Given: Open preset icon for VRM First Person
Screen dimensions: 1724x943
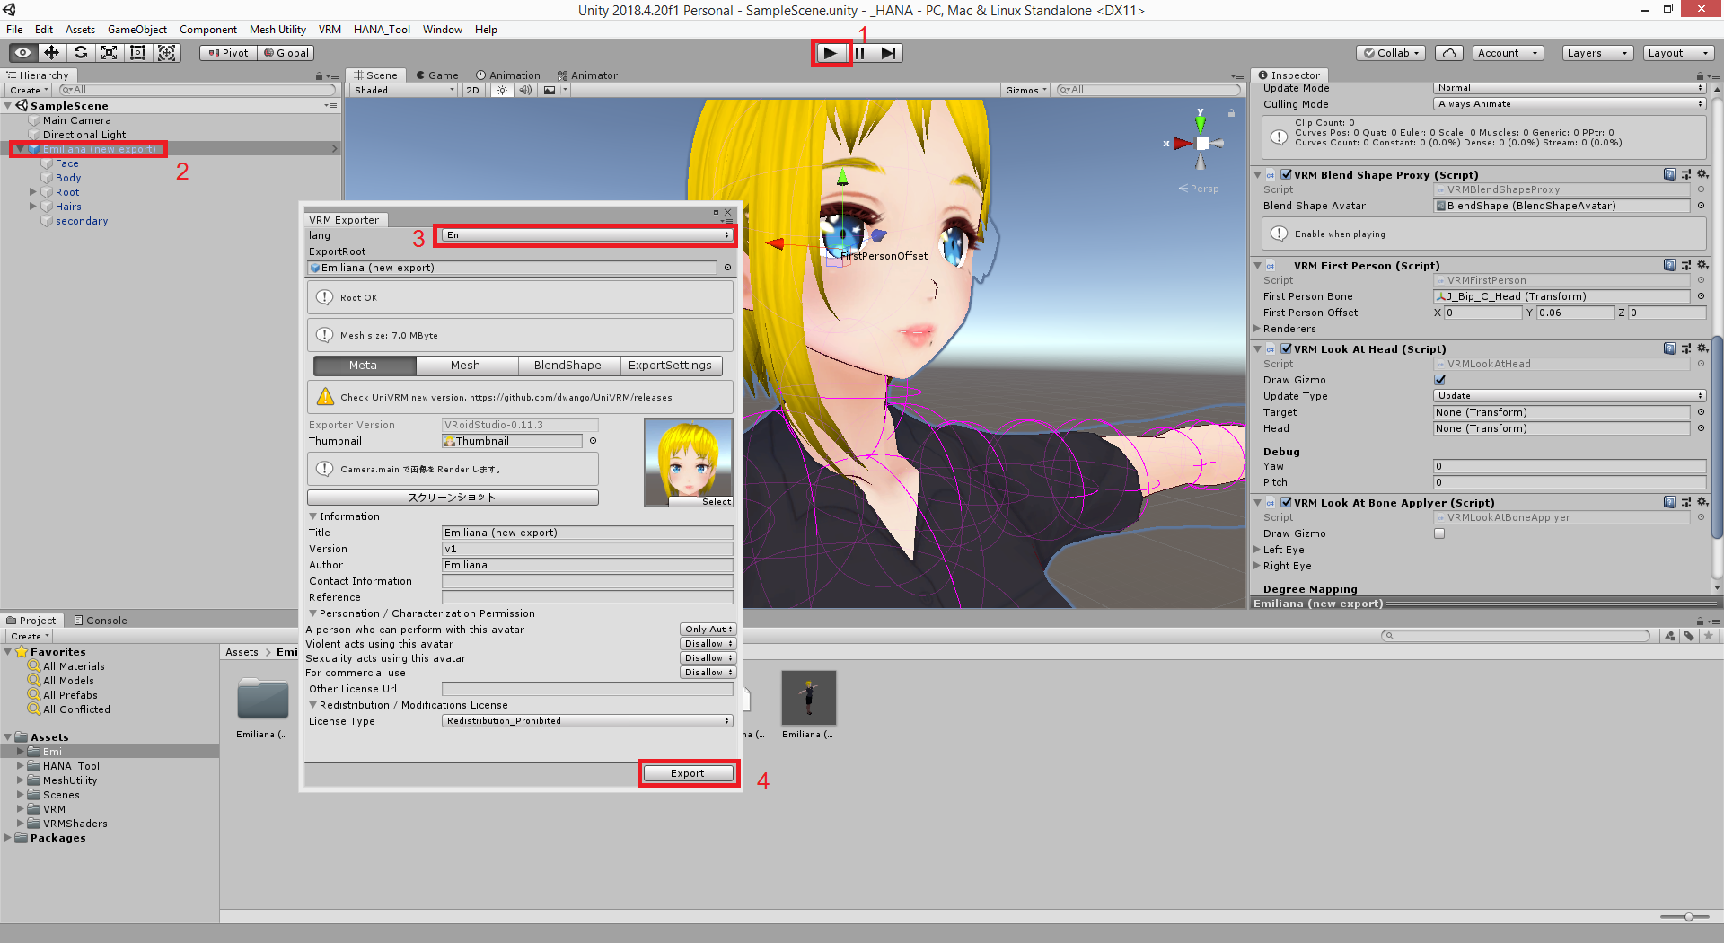Looking at the screenshot, I should coord(1685,265).
